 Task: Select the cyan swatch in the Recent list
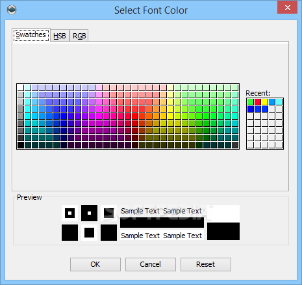[279, 102]
